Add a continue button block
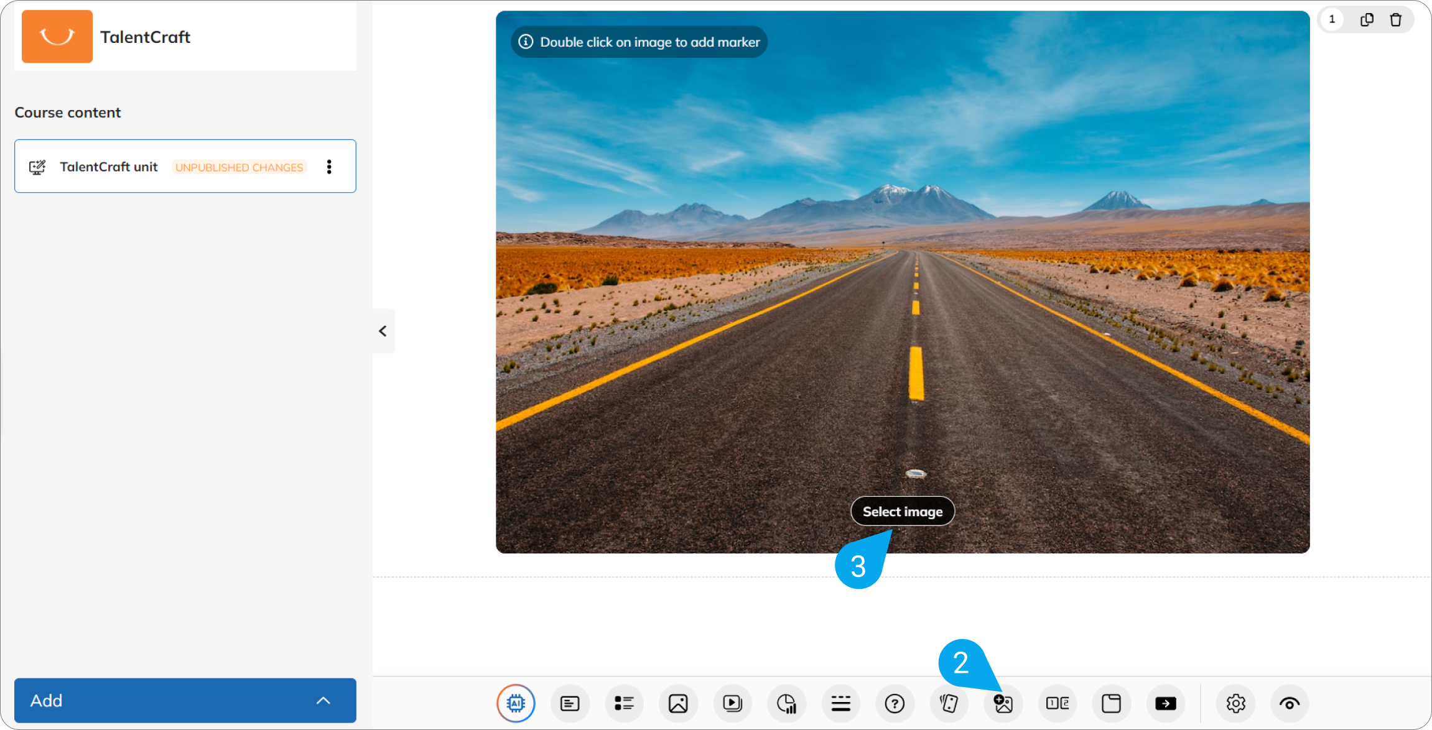Screen dimensions: 1432x730 click(1166, 703)
